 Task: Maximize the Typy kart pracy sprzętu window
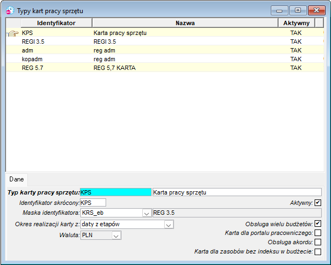(298, 10)
